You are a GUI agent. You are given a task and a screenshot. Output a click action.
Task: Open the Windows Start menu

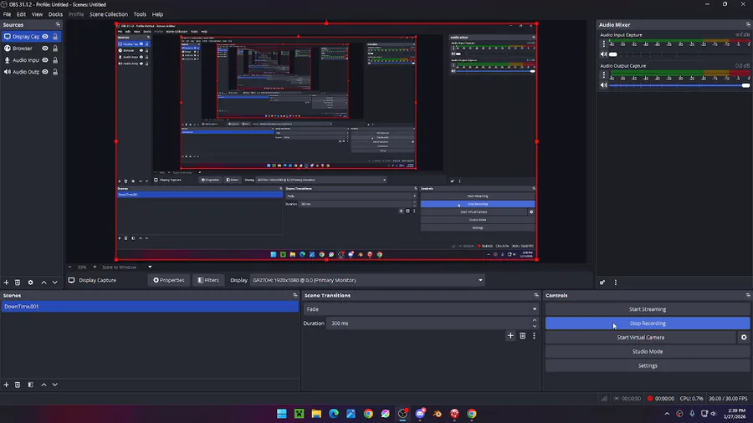[x=282, y=414]
